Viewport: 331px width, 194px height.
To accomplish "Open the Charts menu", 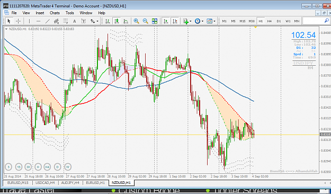I will coord(55,13).
